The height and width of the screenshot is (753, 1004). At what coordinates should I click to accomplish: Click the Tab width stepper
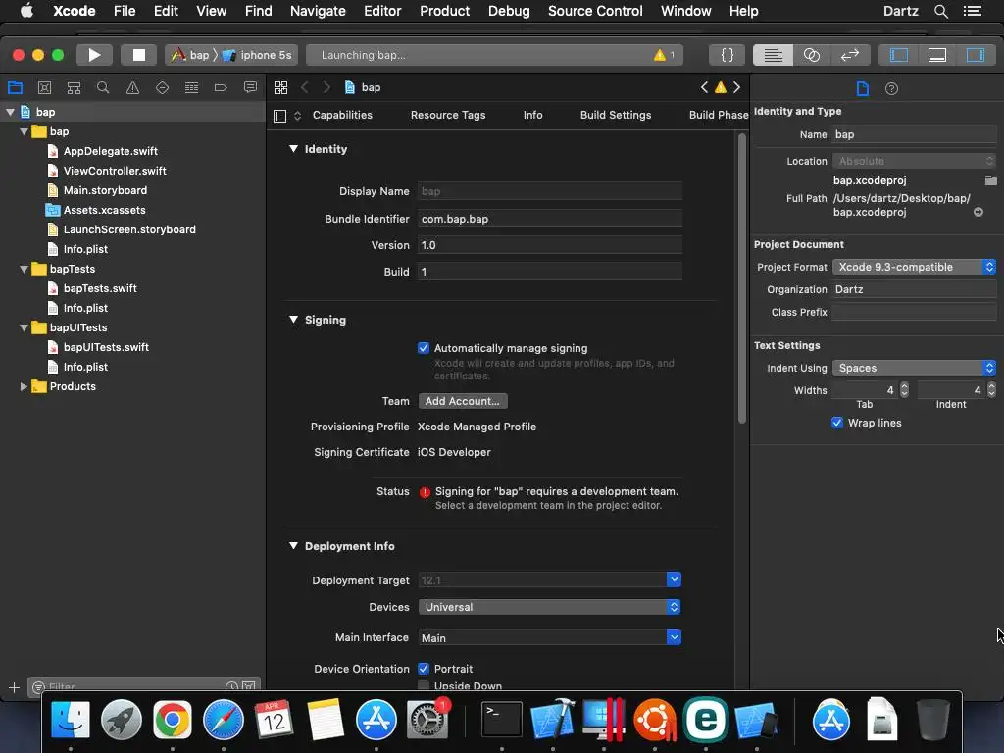click(904, 390)
